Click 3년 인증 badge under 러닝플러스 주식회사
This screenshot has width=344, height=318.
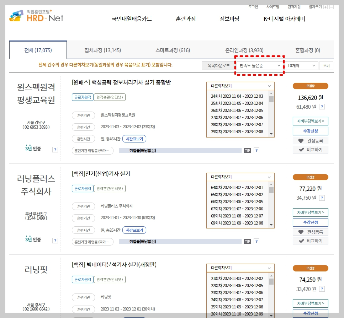click(33, 239)
